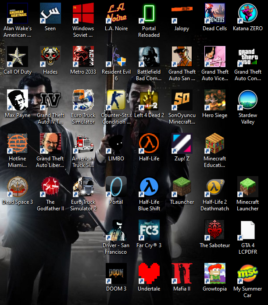Click the Metro 2033 icon
This screenshot has height=305, width=268.
coord(83,57)
